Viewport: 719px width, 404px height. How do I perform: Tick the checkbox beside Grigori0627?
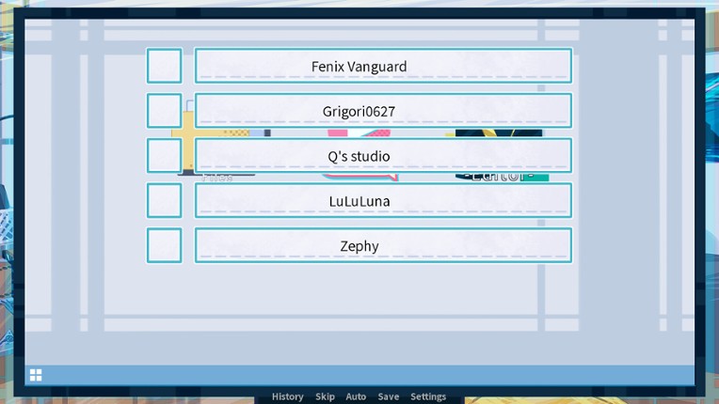coord(164,110)
